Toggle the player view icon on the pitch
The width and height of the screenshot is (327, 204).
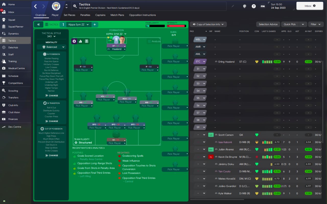coord(74,41)
